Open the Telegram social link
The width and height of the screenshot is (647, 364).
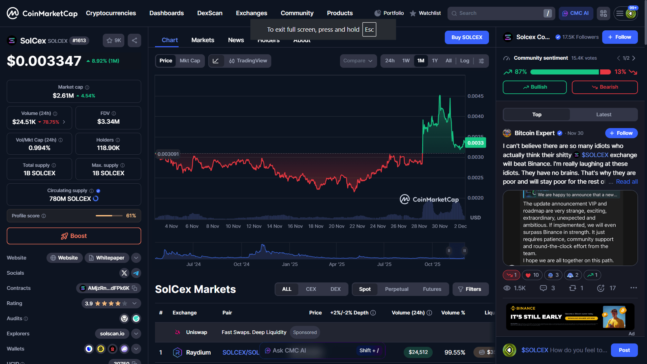click(136, 273)
